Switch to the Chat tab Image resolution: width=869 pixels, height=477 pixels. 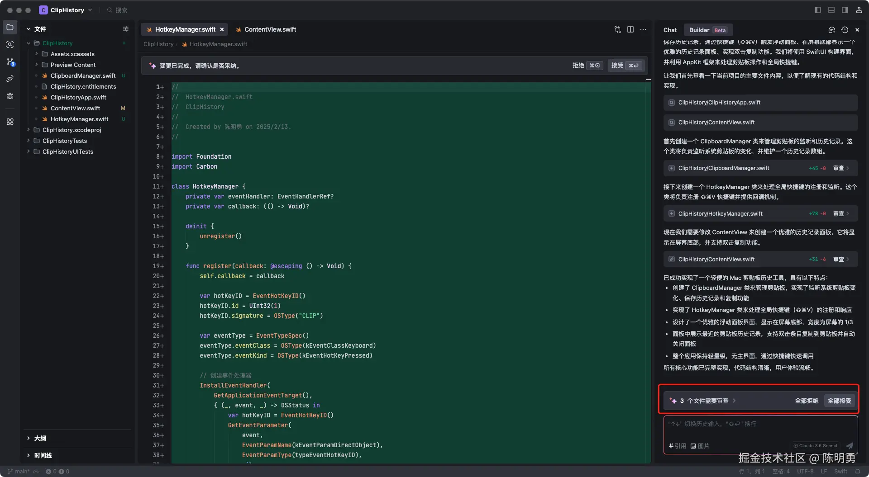point(670,30)
